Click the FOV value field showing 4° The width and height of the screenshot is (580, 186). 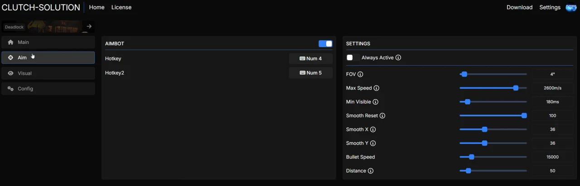[552, 74]
